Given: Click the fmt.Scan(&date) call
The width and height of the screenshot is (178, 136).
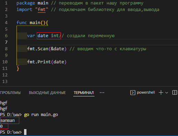Looking at the screenshot, I should pos(47,49).
